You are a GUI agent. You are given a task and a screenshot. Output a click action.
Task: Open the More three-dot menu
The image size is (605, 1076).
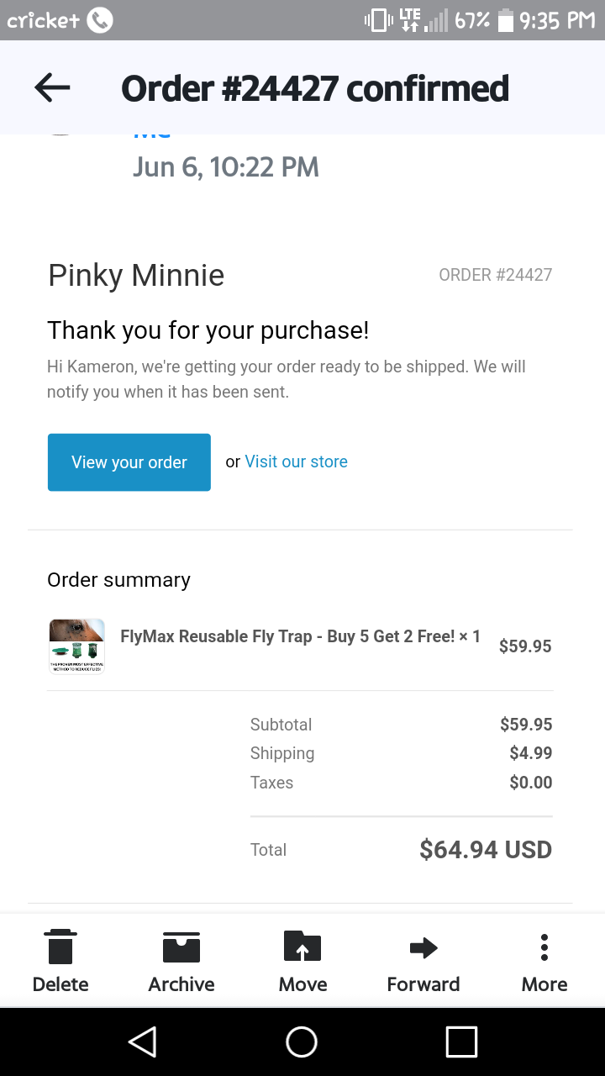point(544,947)
